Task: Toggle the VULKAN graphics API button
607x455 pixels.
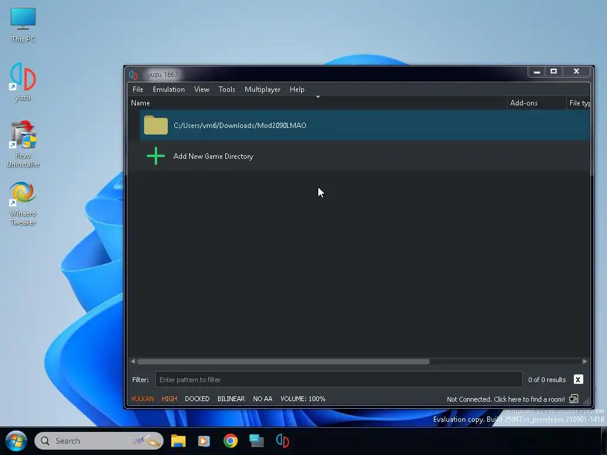Action: tap(142, 399)
